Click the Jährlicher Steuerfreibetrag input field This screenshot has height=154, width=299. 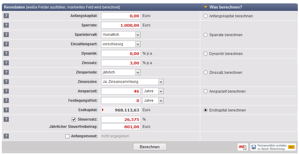click(121, 127)
